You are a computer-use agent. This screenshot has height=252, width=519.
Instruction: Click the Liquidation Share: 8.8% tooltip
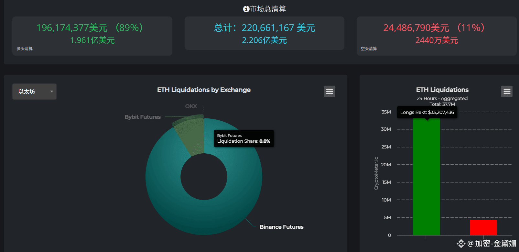pyautogui.click(x=244, y=138)
